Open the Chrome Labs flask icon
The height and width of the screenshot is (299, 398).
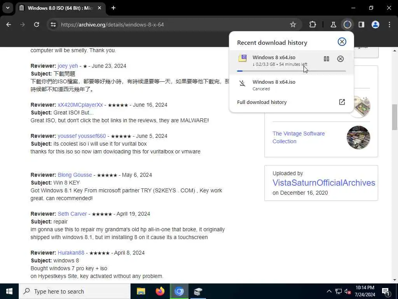(333, 25)
